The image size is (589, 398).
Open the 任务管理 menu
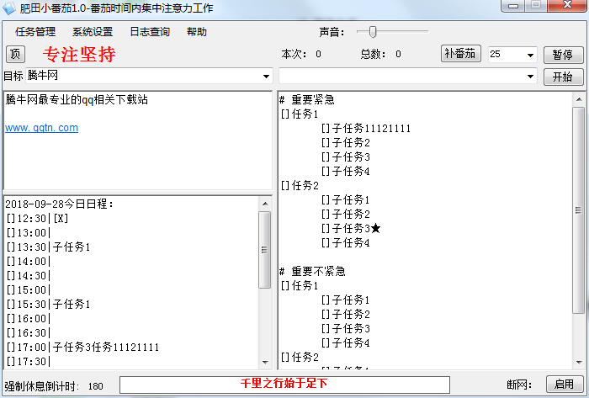tap(35, 32)
